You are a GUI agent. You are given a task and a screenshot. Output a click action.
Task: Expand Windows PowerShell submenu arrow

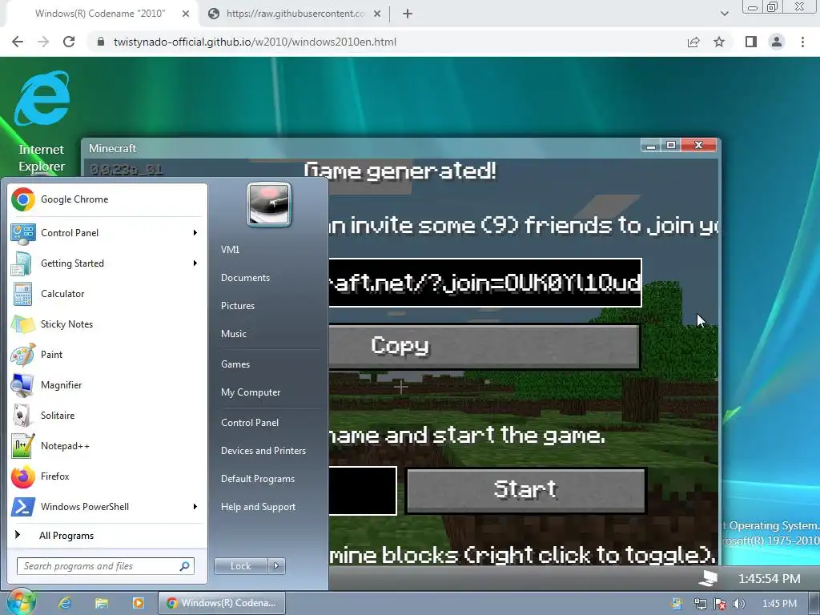195,506
